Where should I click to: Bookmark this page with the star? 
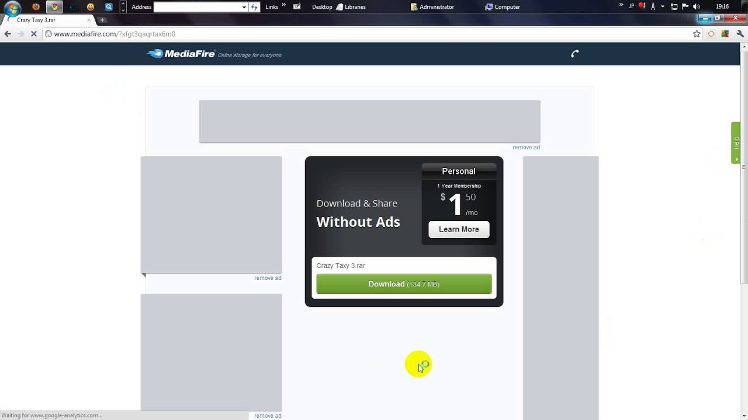click(x=697, y=34)
